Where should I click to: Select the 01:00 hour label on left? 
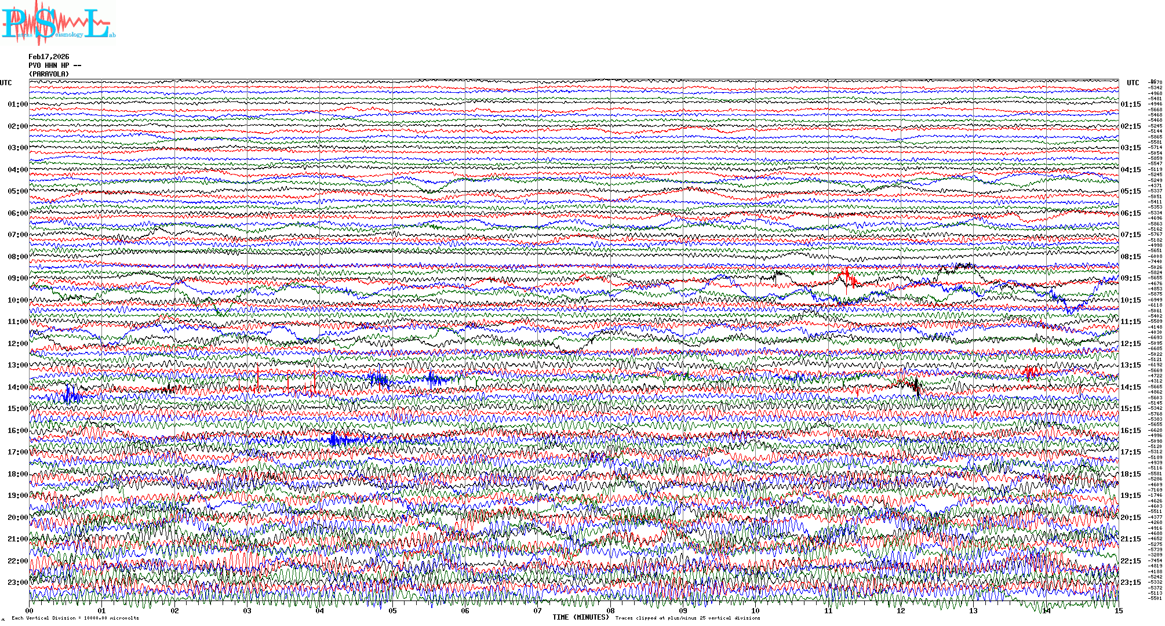17,104
